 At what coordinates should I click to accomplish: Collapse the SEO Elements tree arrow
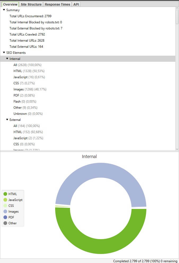[4, 53]
